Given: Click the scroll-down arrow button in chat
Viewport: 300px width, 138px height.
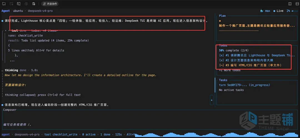Looking at the screenshot, I should (212, 100).
